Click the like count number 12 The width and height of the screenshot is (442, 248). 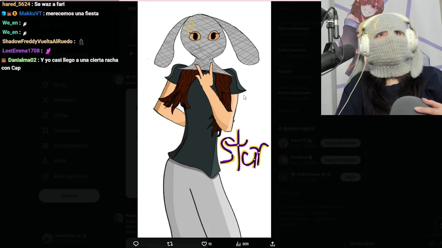(210, 244)
